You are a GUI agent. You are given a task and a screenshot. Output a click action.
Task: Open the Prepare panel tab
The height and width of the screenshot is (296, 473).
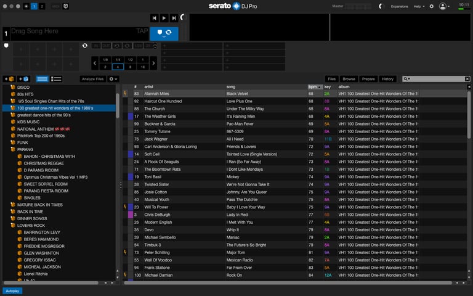coord(368,79)
